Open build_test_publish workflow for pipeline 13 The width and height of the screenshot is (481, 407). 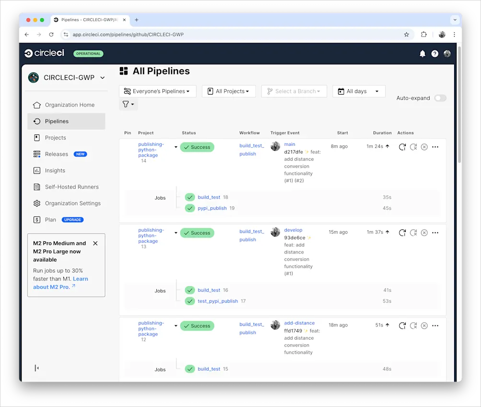coord(252,236)
